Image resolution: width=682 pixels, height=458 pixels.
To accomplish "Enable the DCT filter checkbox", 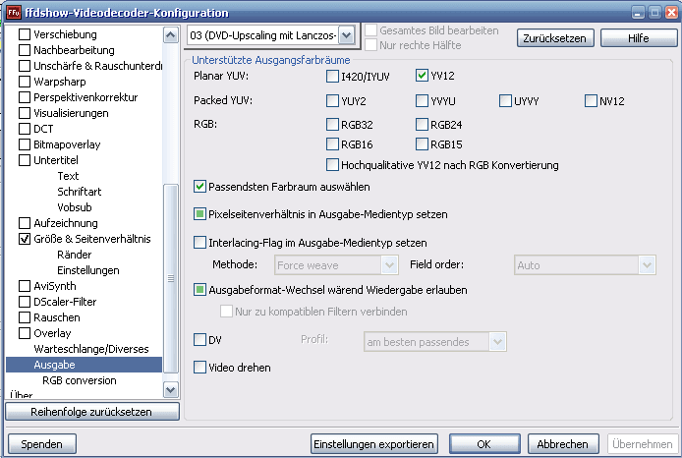I will click(x=25, y=129).
